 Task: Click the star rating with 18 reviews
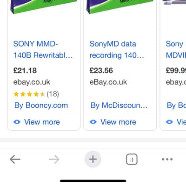pos(36,94)
